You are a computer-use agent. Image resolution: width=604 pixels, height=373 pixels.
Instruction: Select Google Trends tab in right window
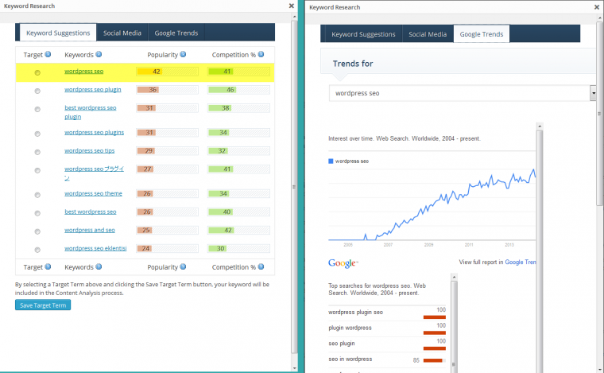482,34
